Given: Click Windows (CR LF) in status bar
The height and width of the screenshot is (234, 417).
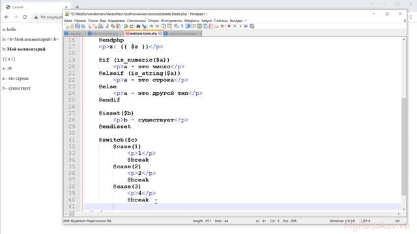Looking at the screenshot, I should tap(342, 221).
